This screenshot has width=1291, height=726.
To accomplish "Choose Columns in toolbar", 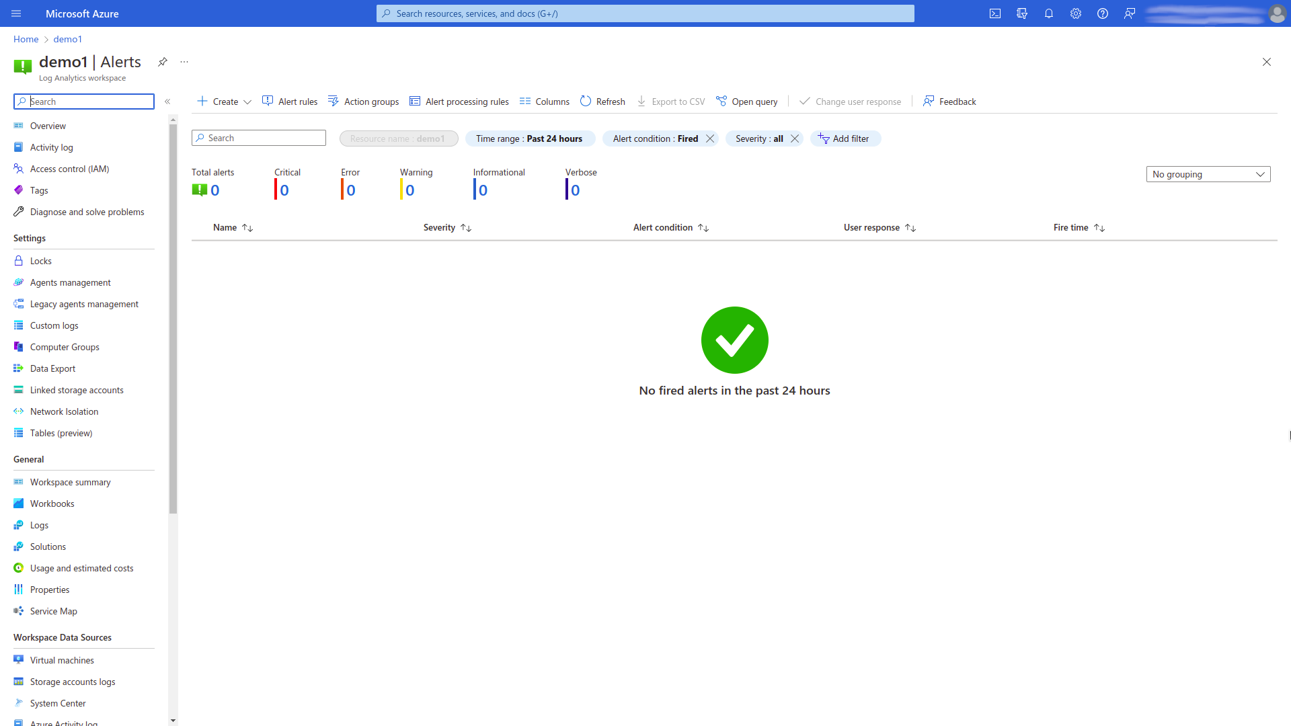I will 545,102.
